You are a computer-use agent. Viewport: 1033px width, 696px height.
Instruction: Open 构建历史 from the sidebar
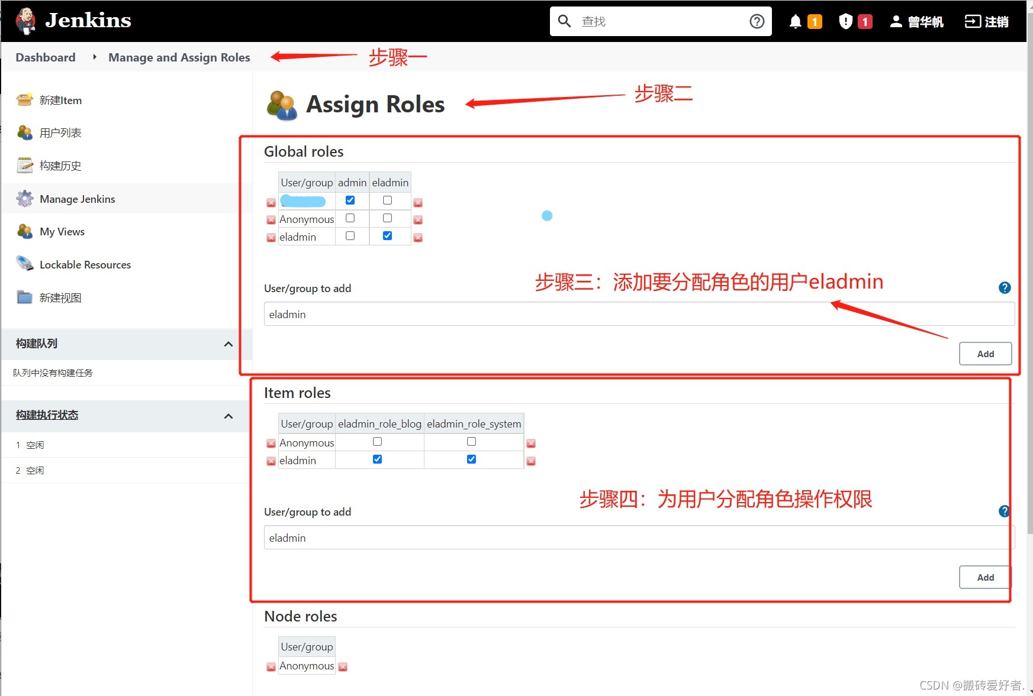(x=60, y=166)
